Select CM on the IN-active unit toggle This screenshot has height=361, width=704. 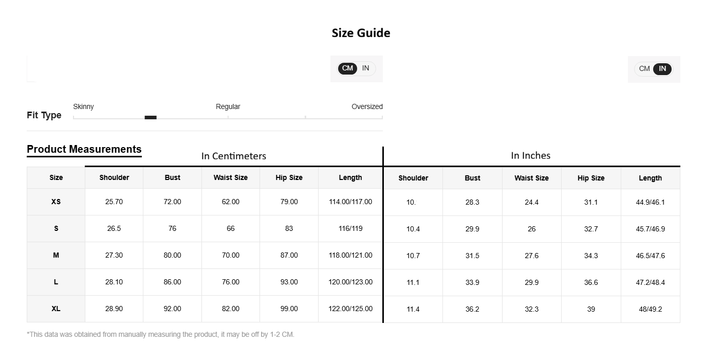click(x=644, y=69)
